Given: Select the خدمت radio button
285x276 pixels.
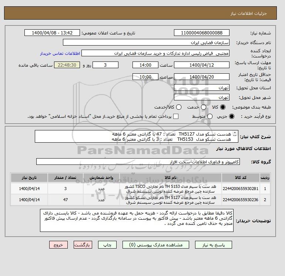Looking at the screenshot, I should 204,107.
